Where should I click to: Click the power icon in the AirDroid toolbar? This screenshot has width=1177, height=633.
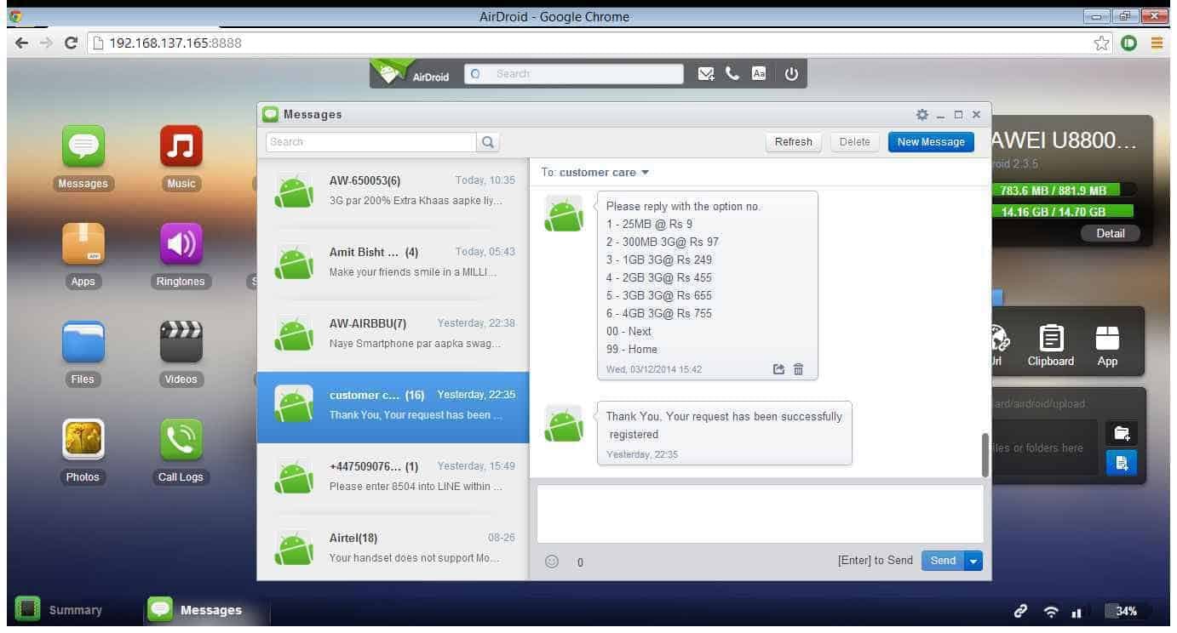(x=791, y=74)
